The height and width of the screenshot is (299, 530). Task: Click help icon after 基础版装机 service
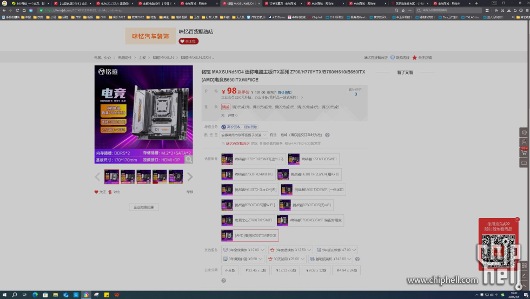[357, 259]
